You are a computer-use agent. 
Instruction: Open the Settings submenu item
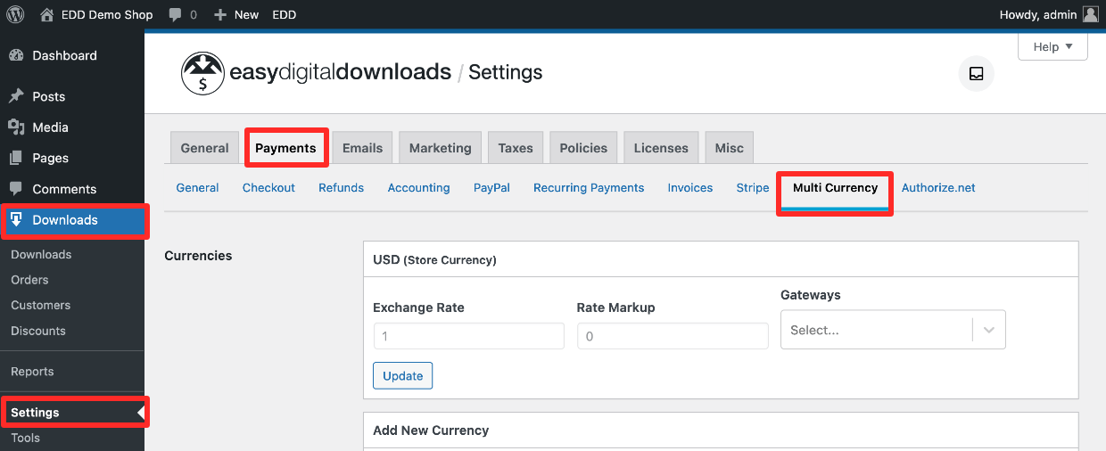tap(35, 413)
